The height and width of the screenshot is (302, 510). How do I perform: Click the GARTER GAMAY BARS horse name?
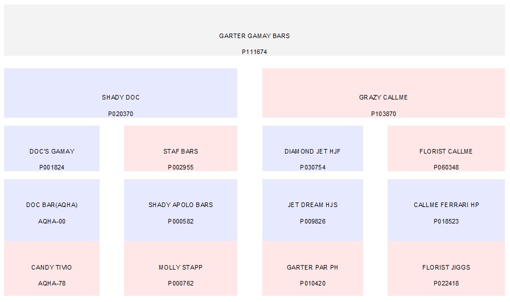tap(254, 36)
